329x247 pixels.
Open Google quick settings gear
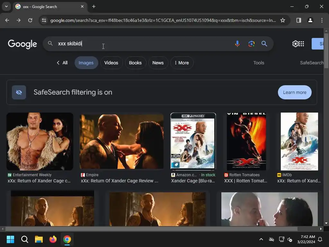pos(295,44)
